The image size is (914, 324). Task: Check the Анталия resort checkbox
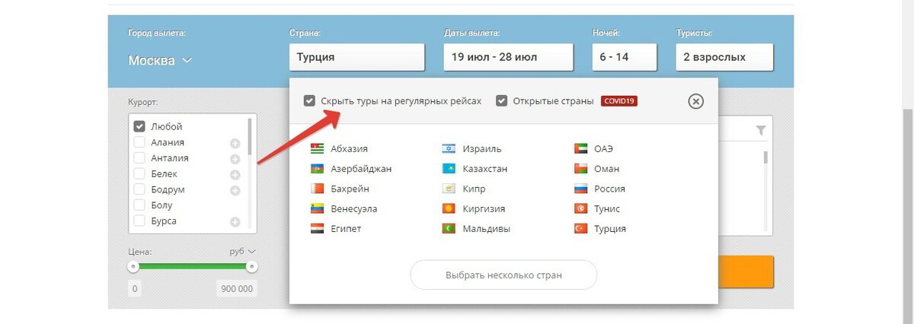[139, 158]
